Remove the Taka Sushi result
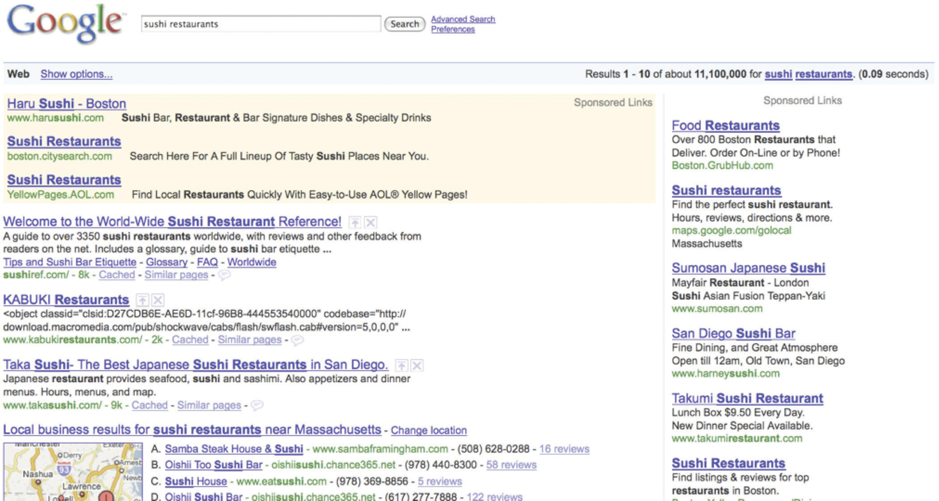The image size is (939, 501). click(x=417, y=366)
